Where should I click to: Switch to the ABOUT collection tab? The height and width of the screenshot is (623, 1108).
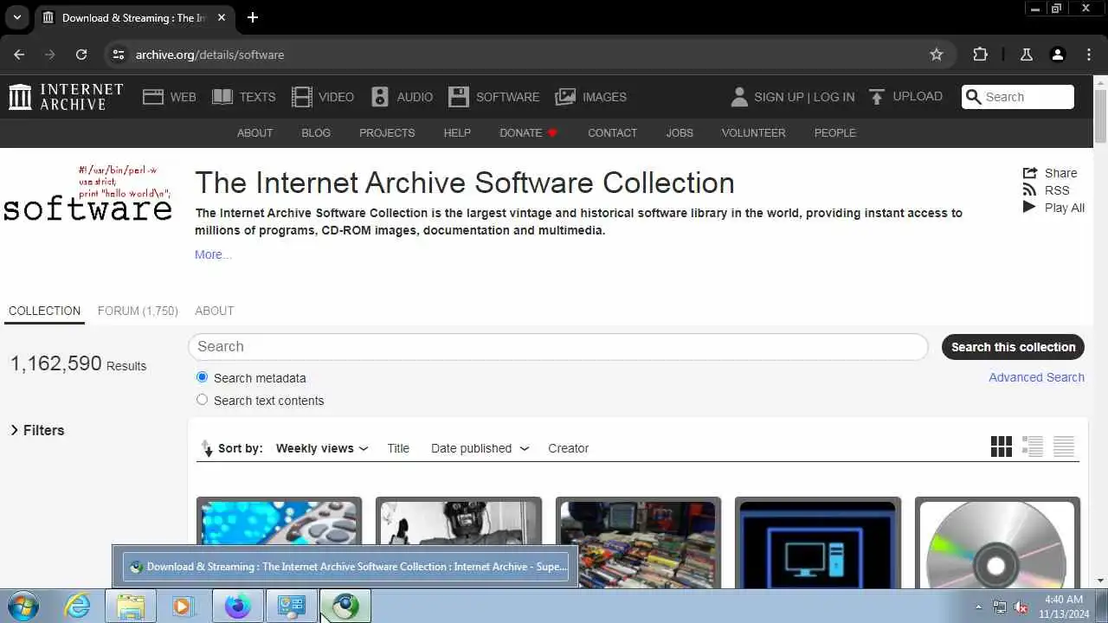click(x=214, y=311)
